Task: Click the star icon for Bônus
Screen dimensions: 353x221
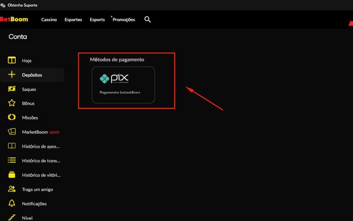Action: 12,103
